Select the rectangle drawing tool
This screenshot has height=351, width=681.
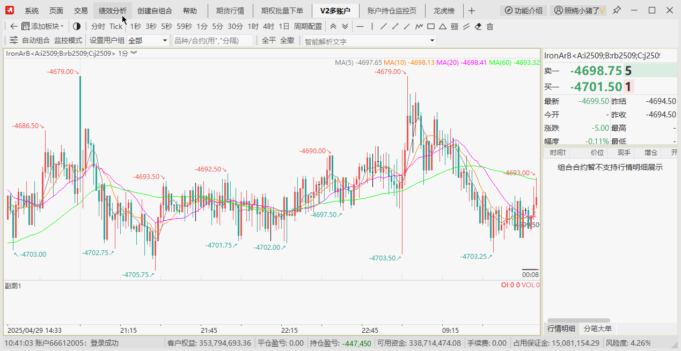pyautogui.click(x=431, y=26)
